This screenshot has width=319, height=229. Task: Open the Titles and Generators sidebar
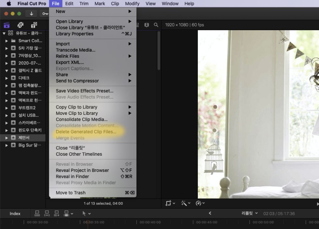coord(34,25)
